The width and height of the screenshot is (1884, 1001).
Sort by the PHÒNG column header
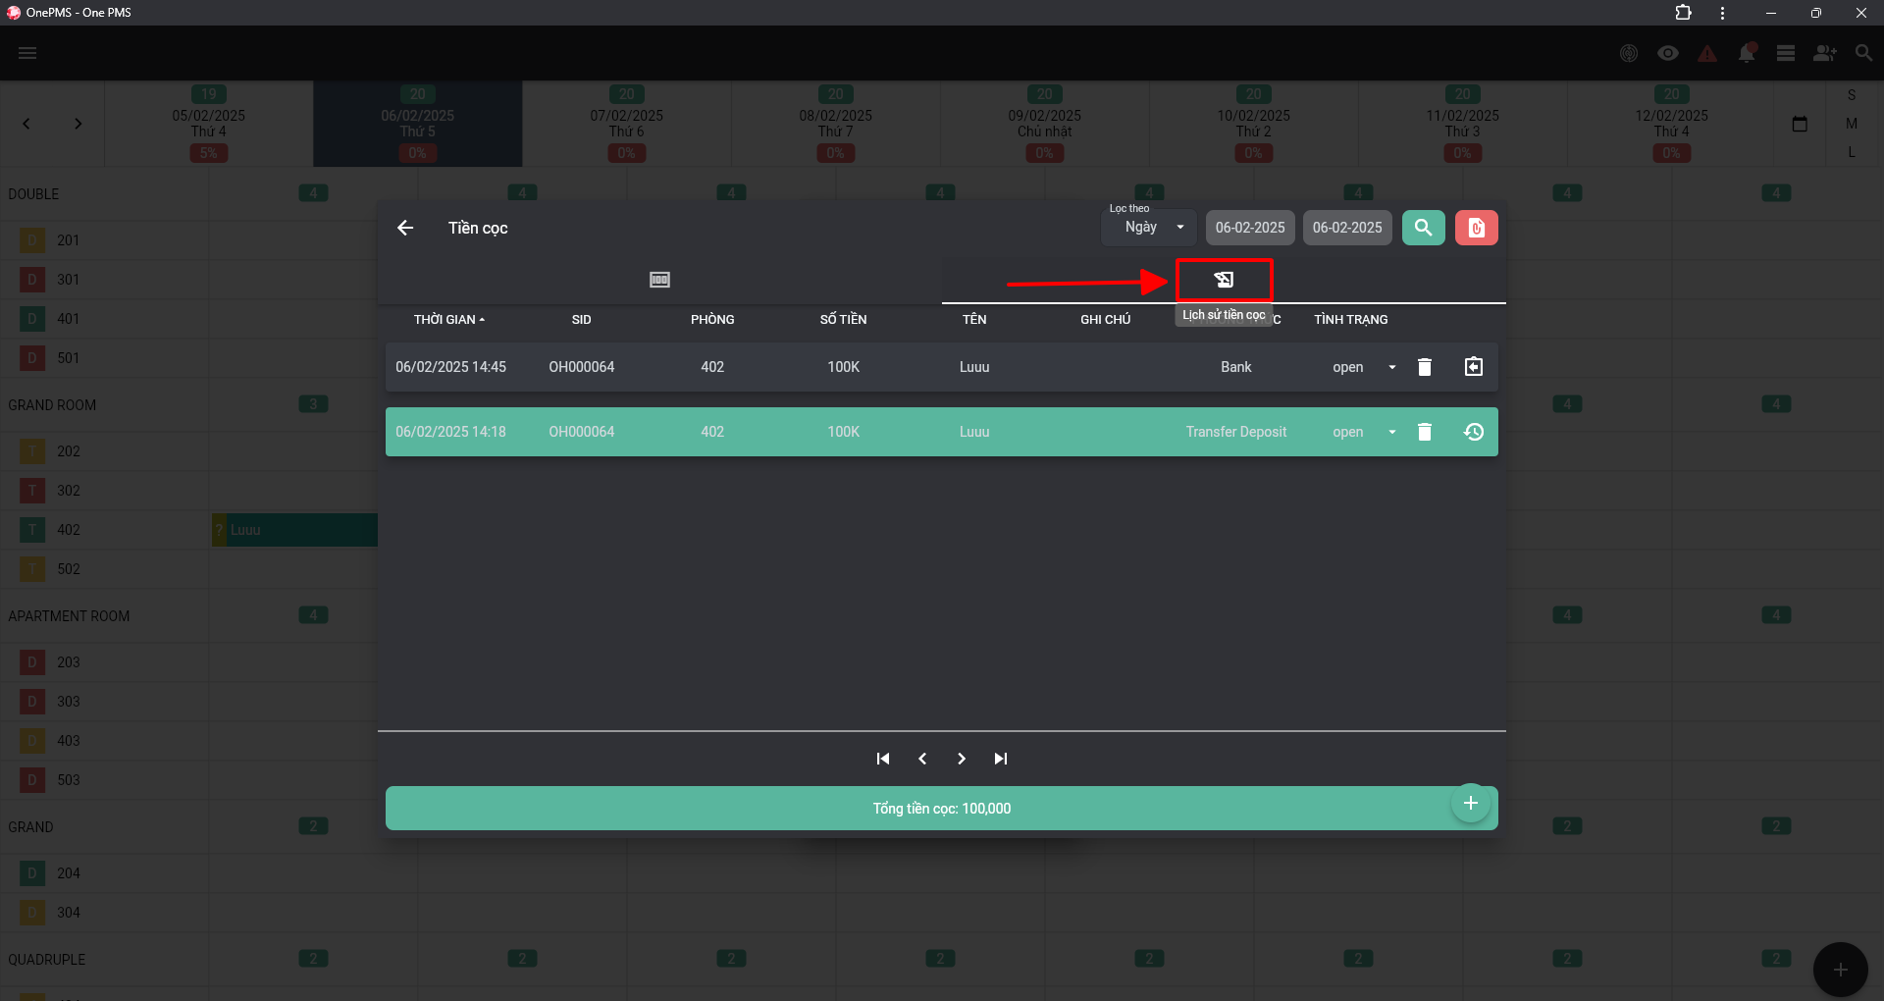712,320
